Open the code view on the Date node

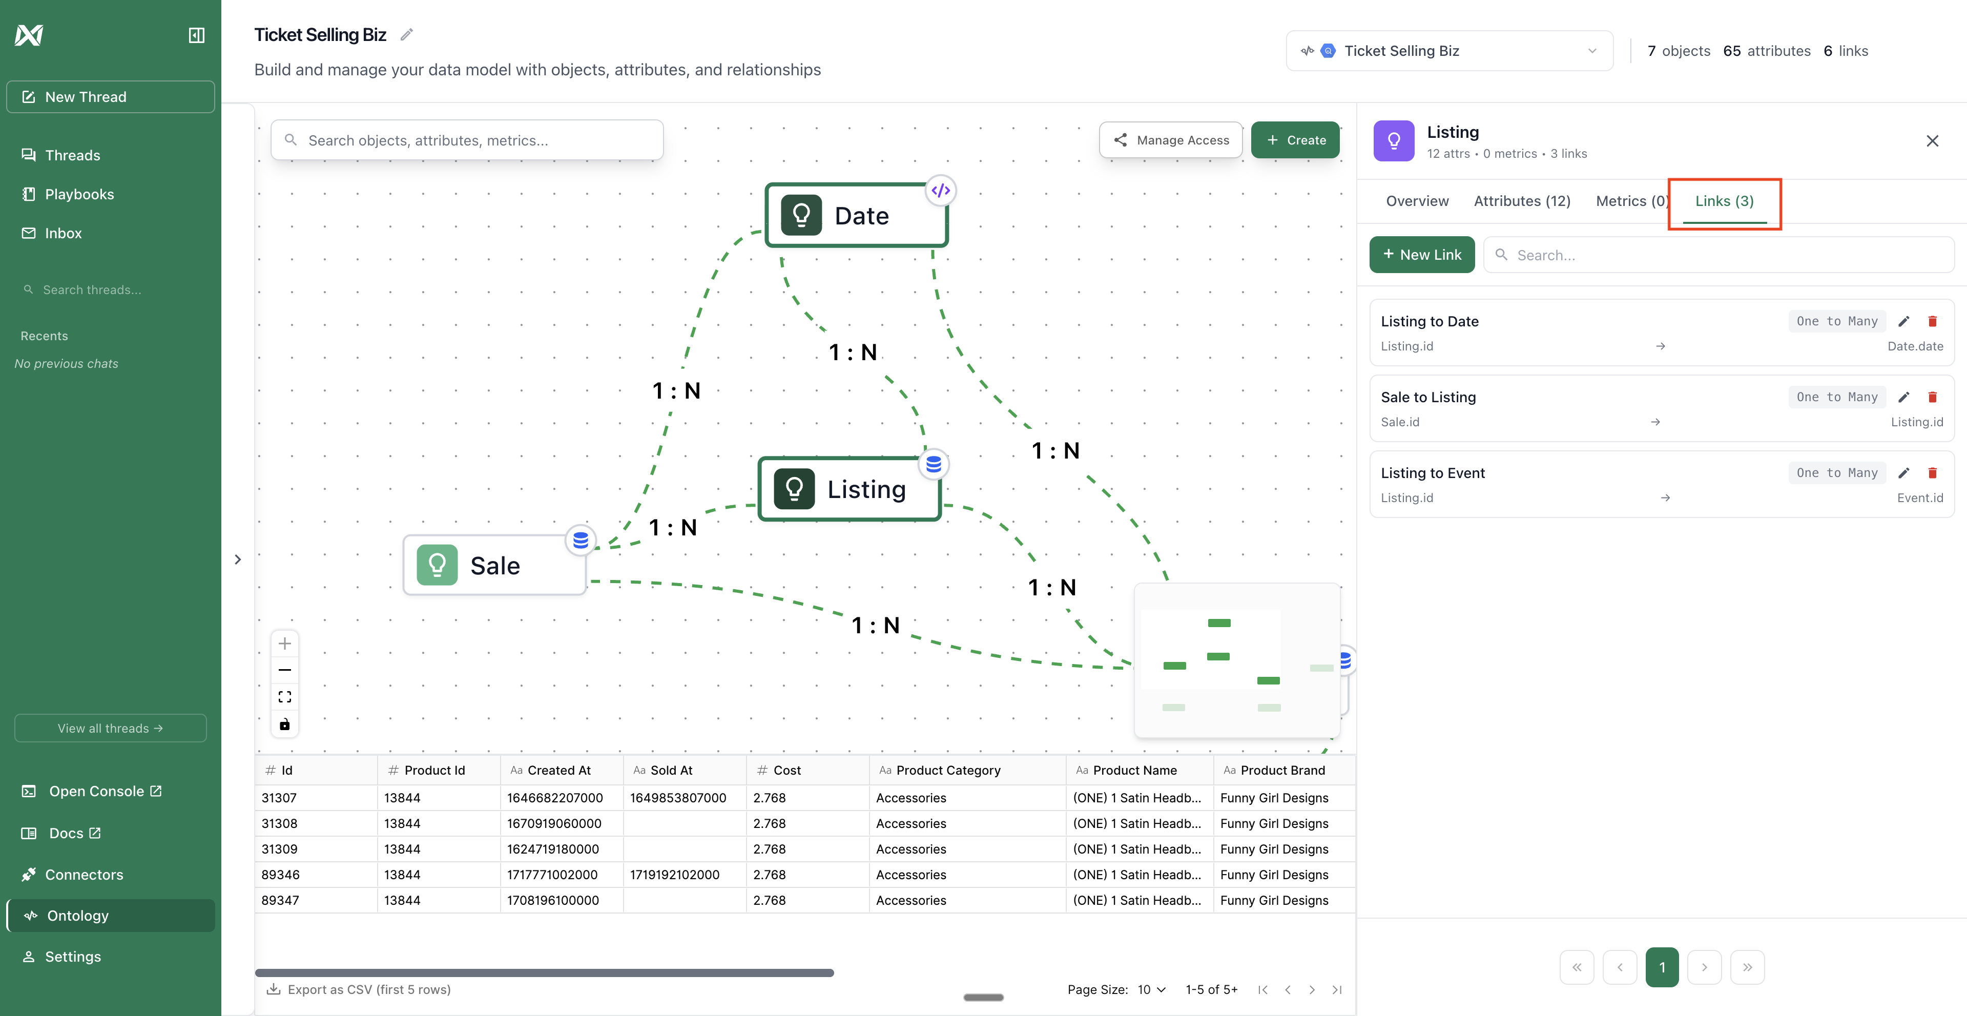click(x=940, y=190)
